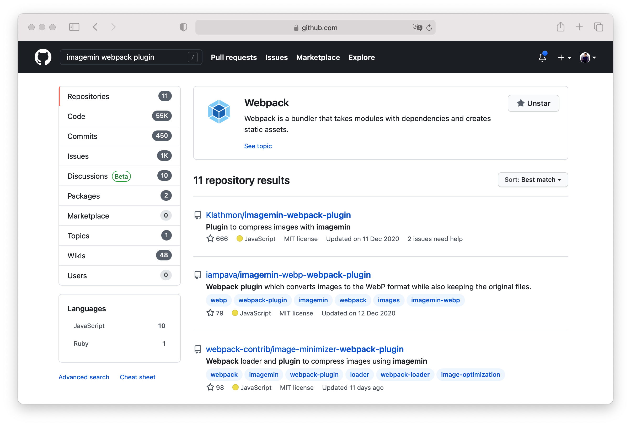Image resolution: width=631 pixels, height=426 pixels.
Task: Click the See topic link
Action: pyautogui.click(x=258, y=146)
